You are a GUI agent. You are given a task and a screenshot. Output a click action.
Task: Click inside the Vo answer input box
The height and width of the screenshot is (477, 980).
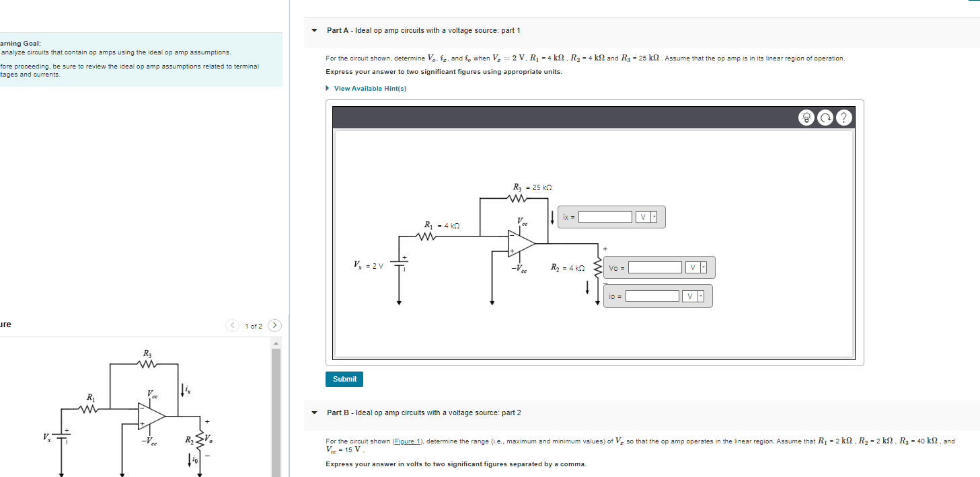point(655,267)
